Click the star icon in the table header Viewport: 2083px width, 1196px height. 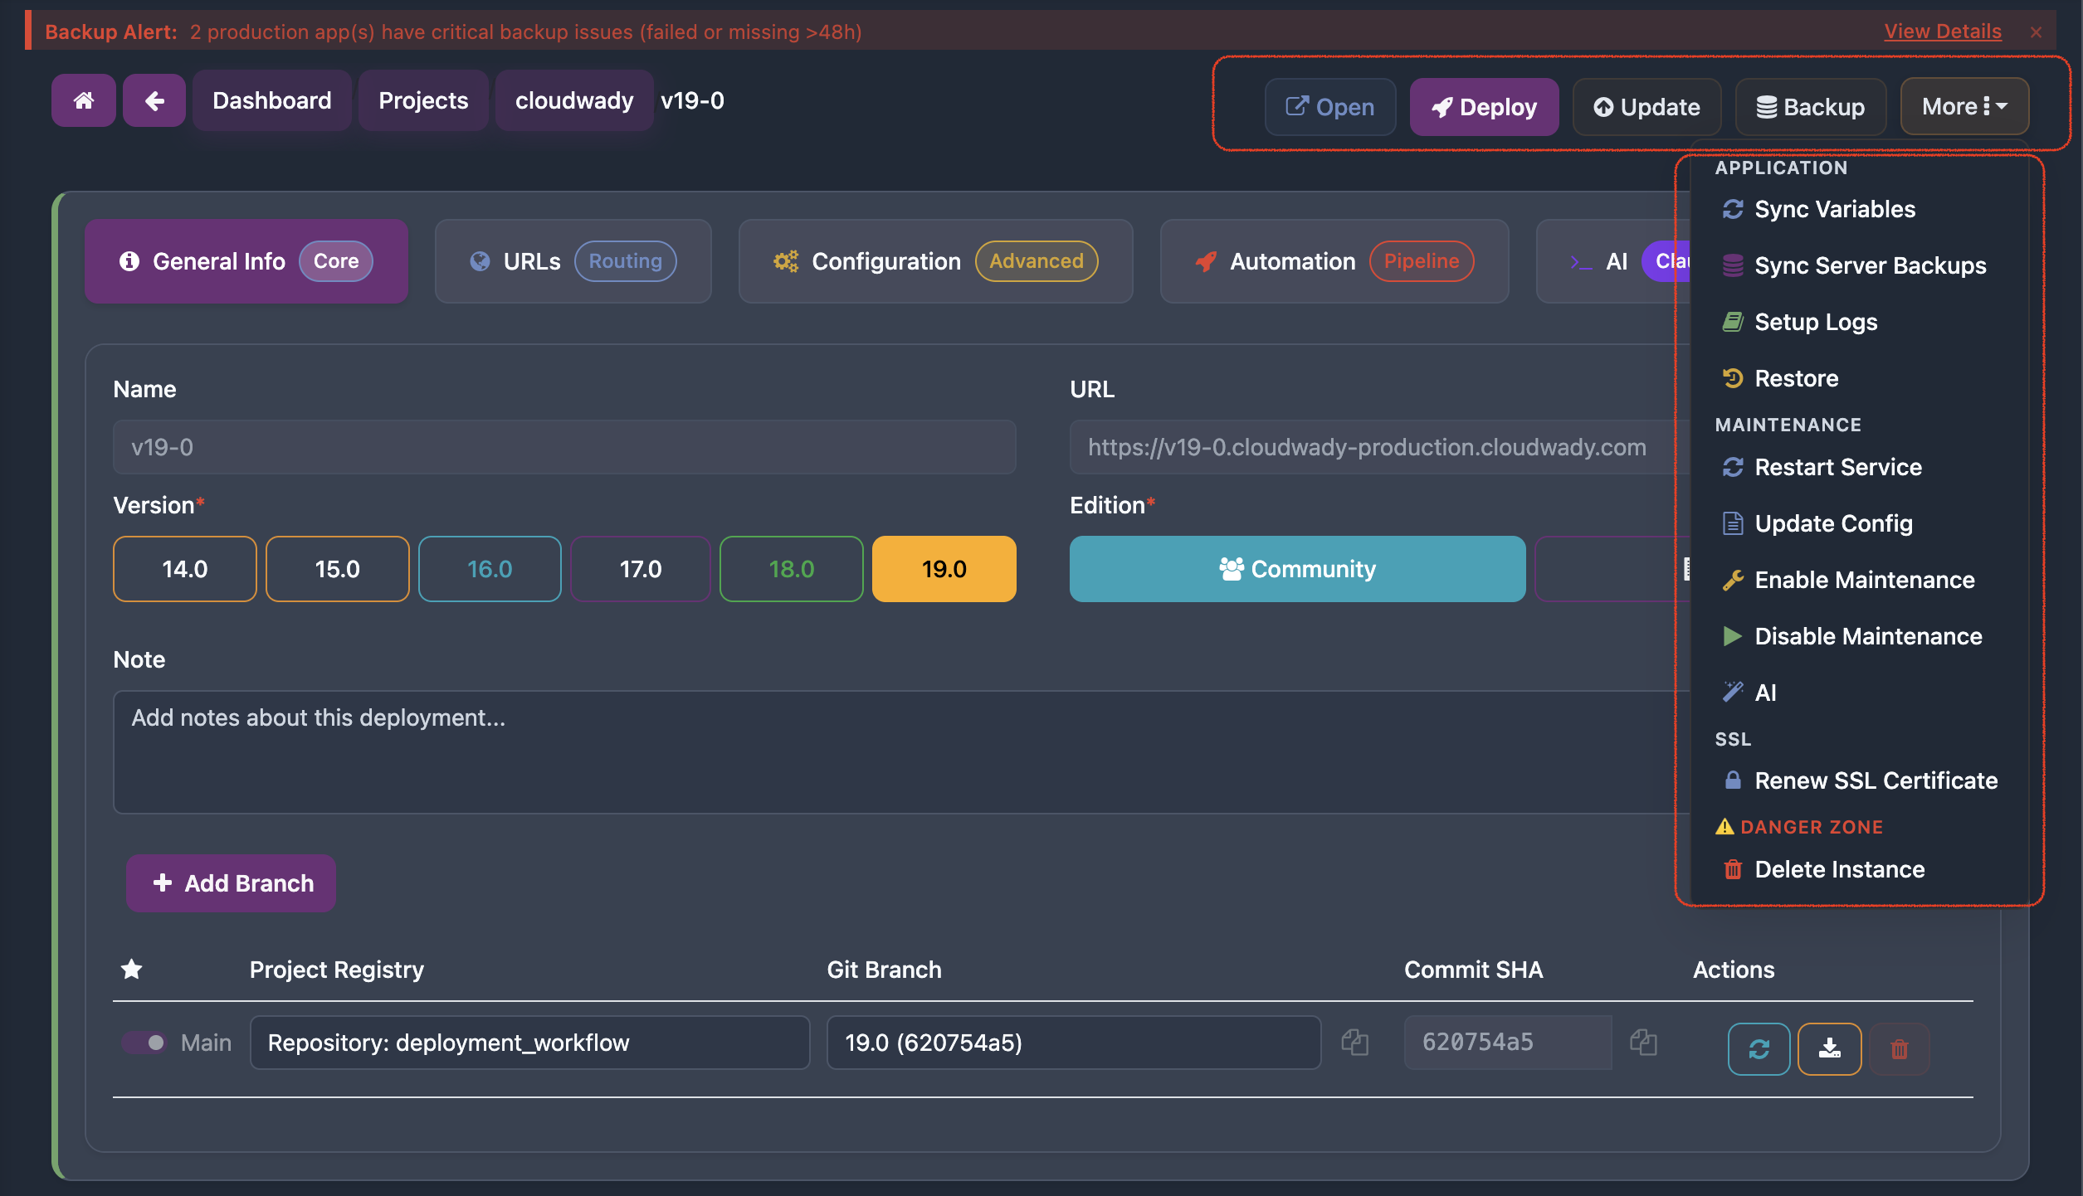132,969
